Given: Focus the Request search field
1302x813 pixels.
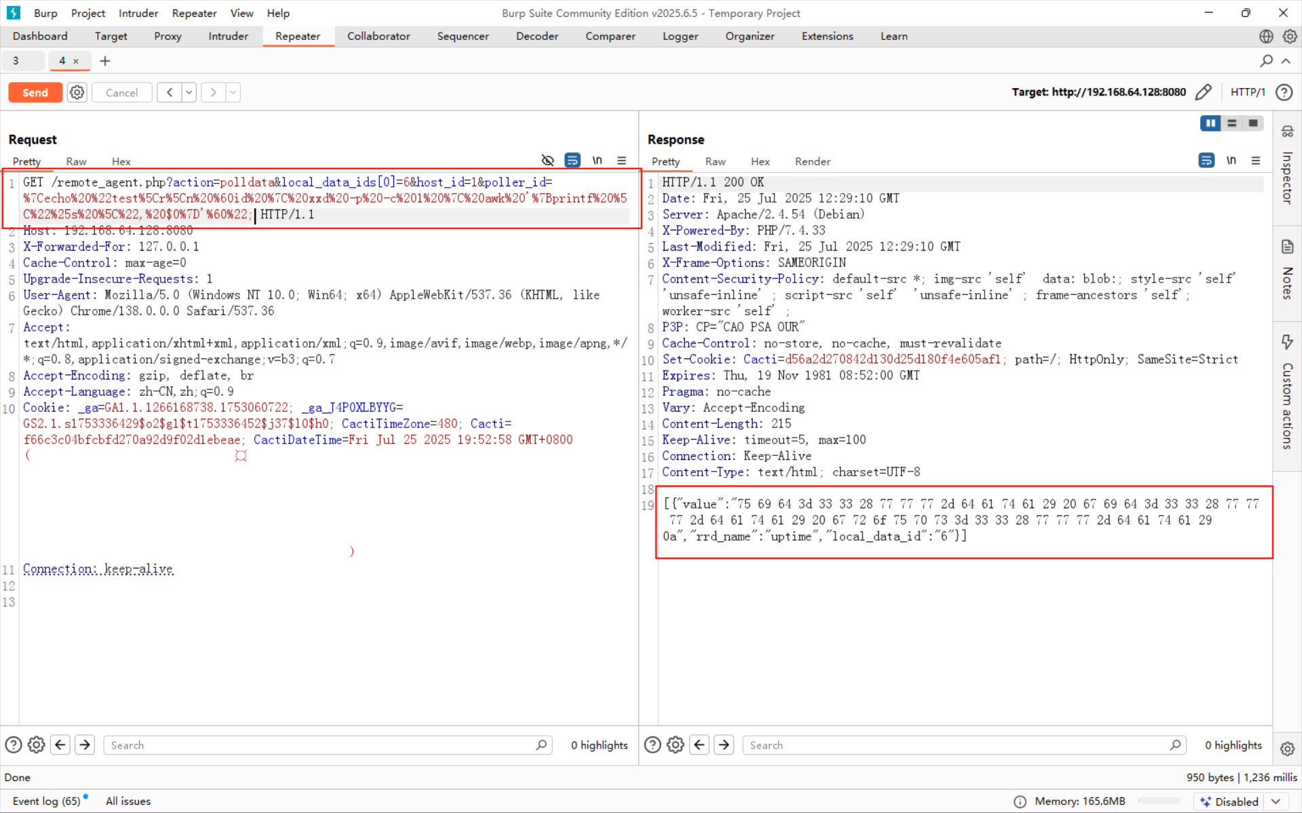Looking at the screenshot, I should point(328,745).
